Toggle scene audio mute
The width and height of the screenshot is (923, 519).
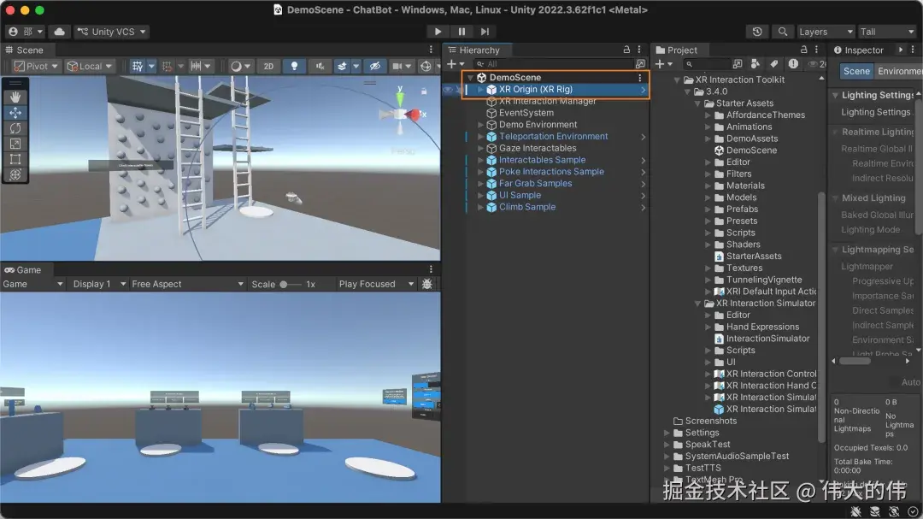coord(320,66)
